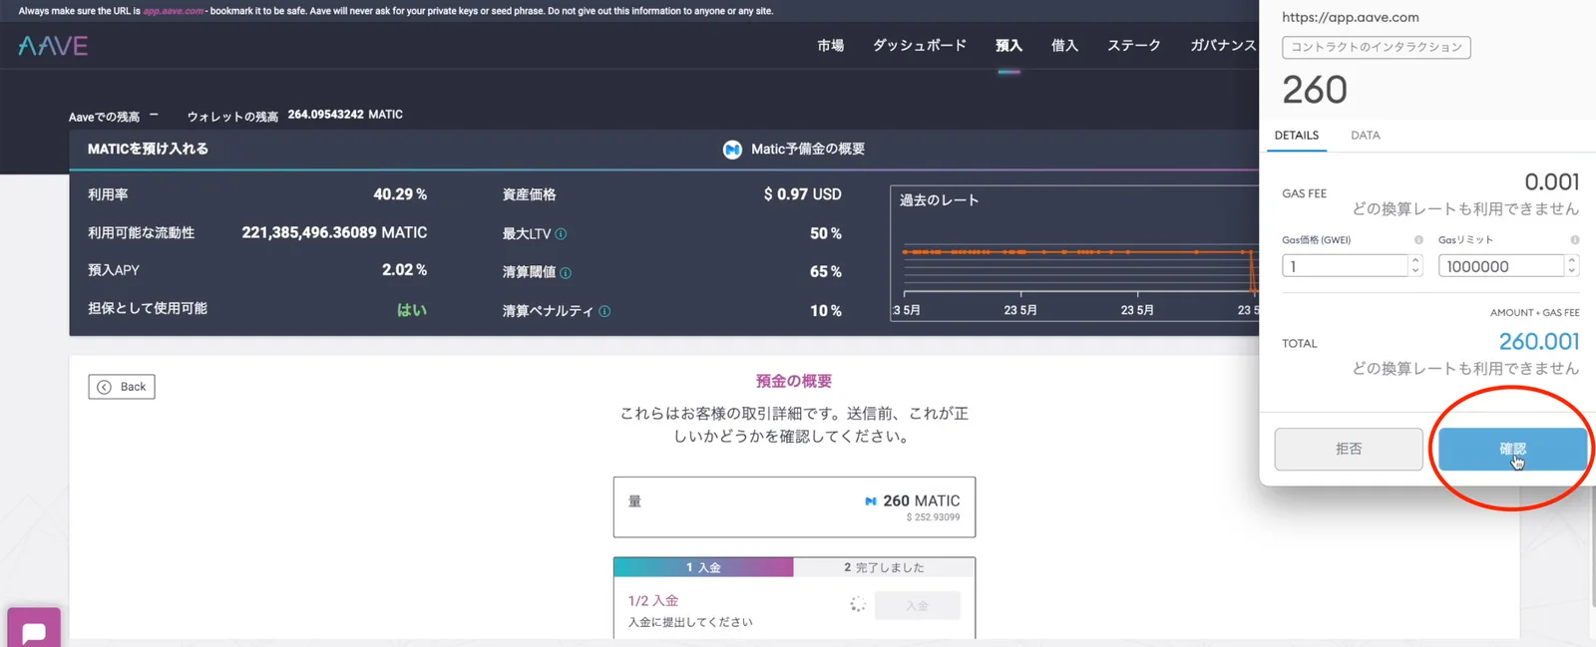Increase the Gas price stepper value

click(1415, 260)
